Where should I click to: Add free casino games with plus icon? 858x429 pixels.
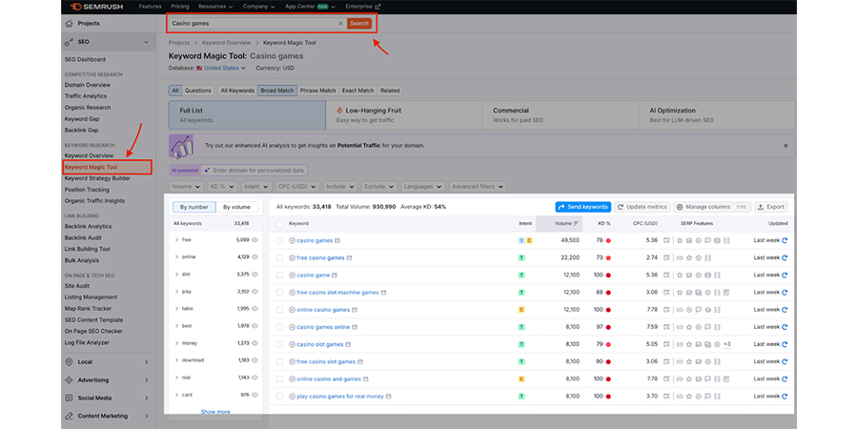coord(292,257)
